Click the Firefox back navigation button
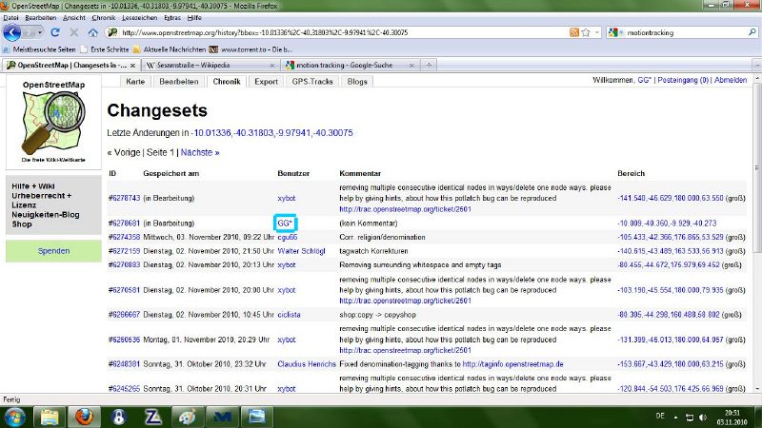Viewport: 762px width, 428px height. point(11,32)
